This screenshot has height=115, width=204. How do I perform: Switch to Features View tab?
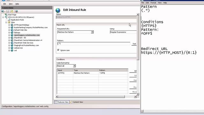click(x=62, y=102)
